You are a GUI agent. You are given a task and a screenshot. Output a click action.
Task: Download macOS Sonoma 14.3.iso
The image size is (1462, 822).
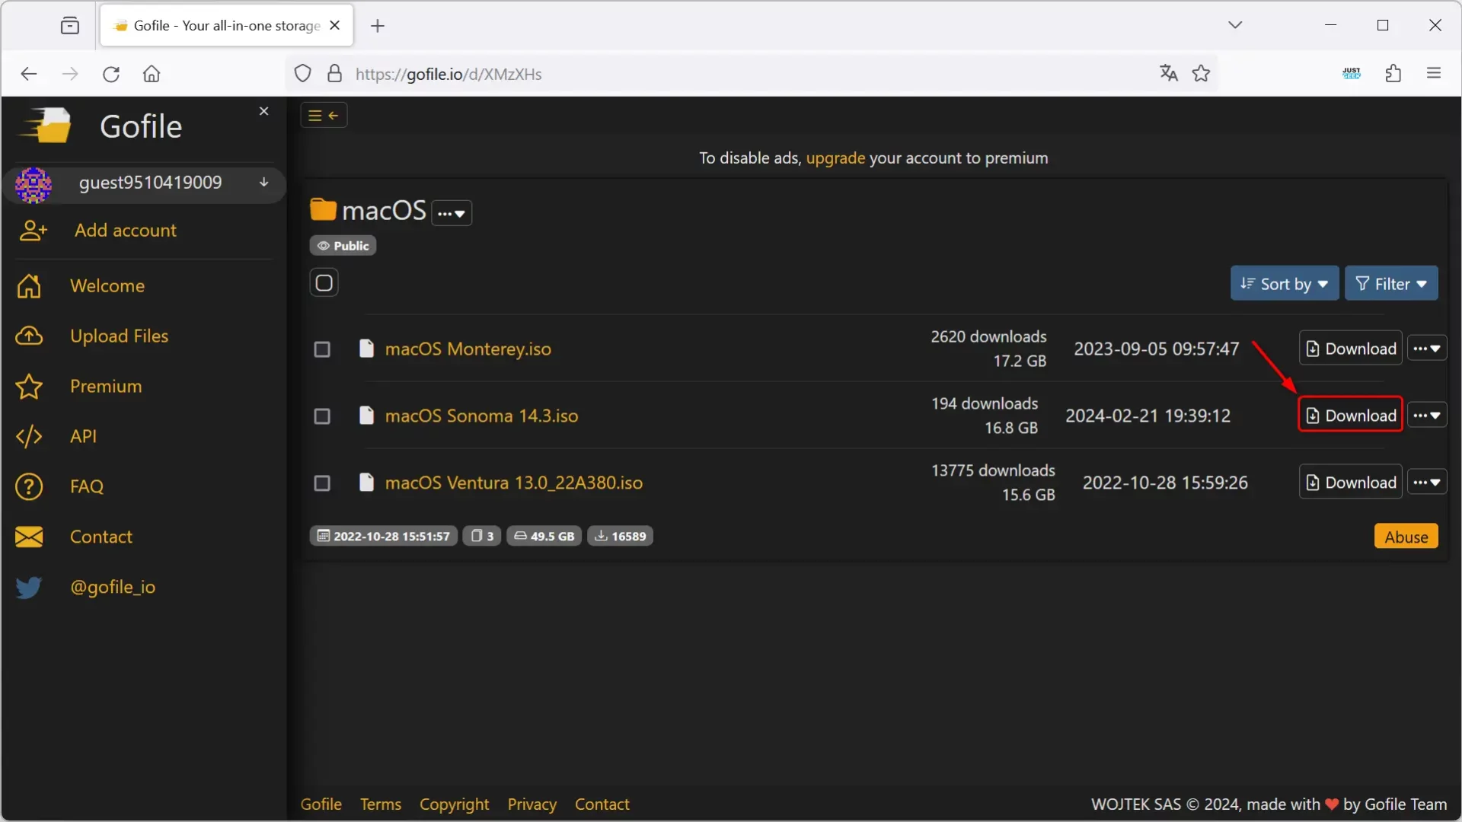tap(1351, 416)
